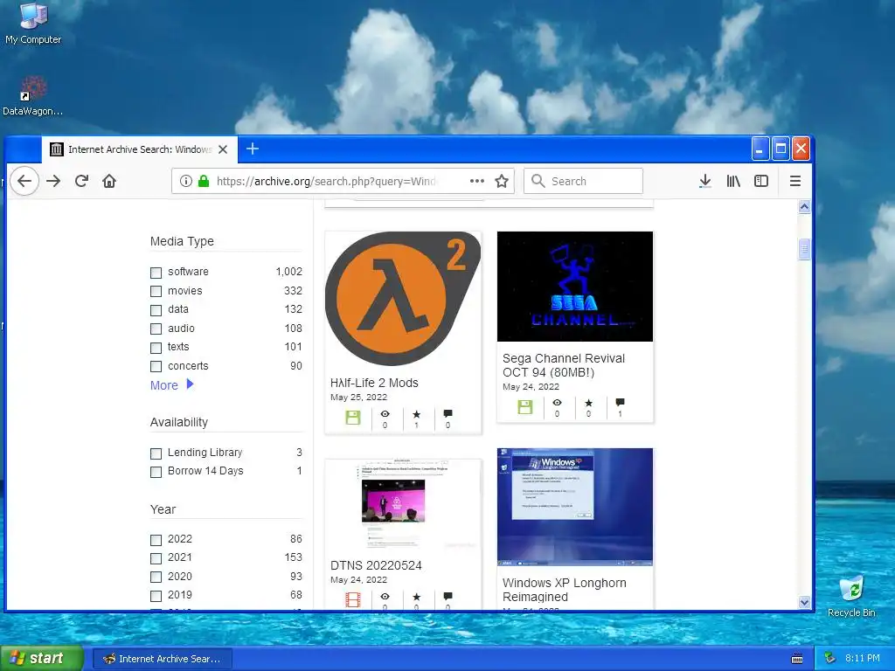The height and width of the screenshot is (671, 895).
Task: Open the downloads arrow icon
Action: pyautogui.click(x=705, y=182)
